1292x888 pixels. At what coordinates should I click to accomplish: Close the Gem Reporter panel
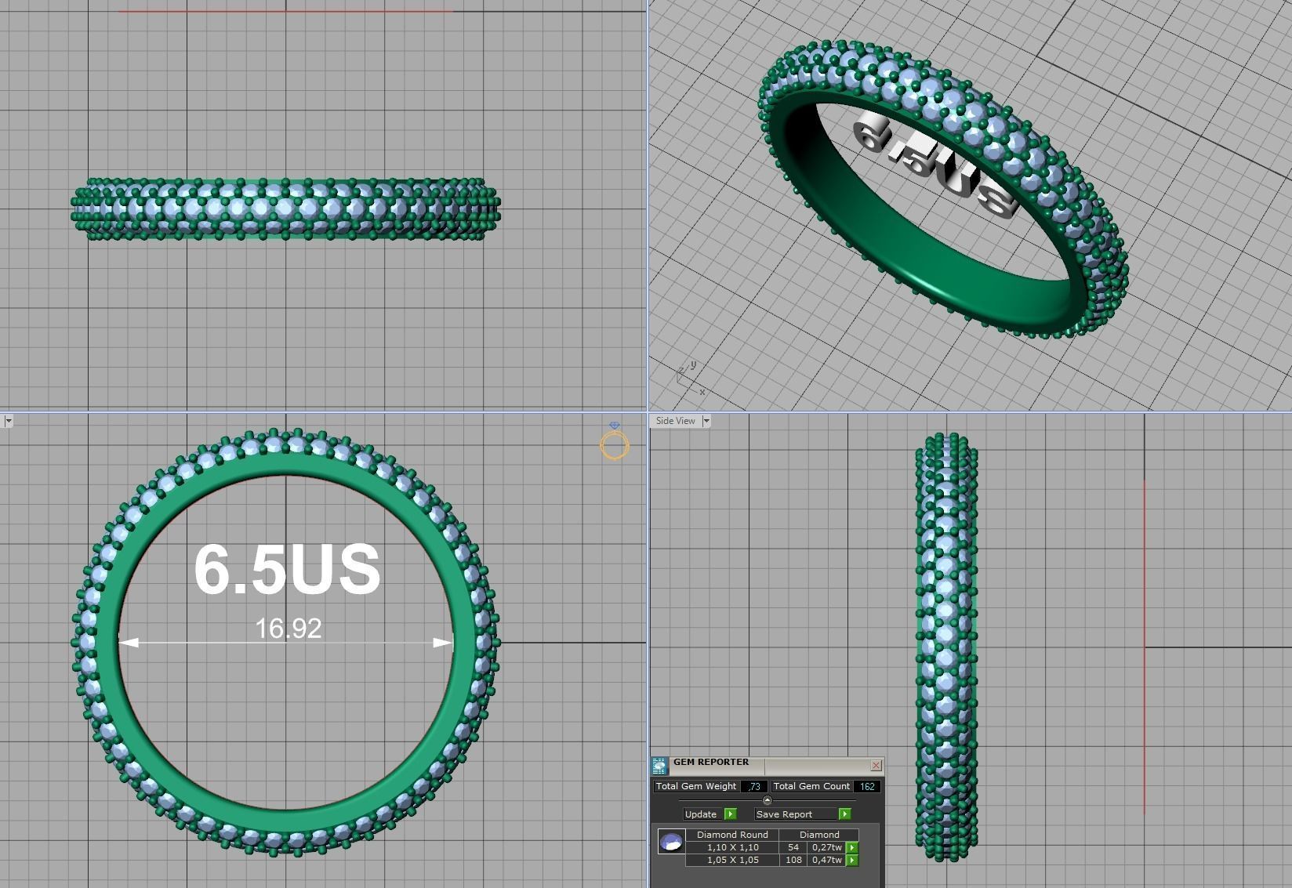coord(876,765)
